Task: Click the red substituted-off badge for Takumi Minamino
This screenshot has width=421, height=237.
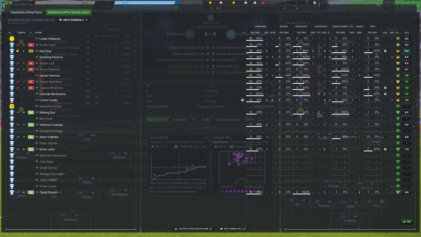Action: click(x=31, y=88)
